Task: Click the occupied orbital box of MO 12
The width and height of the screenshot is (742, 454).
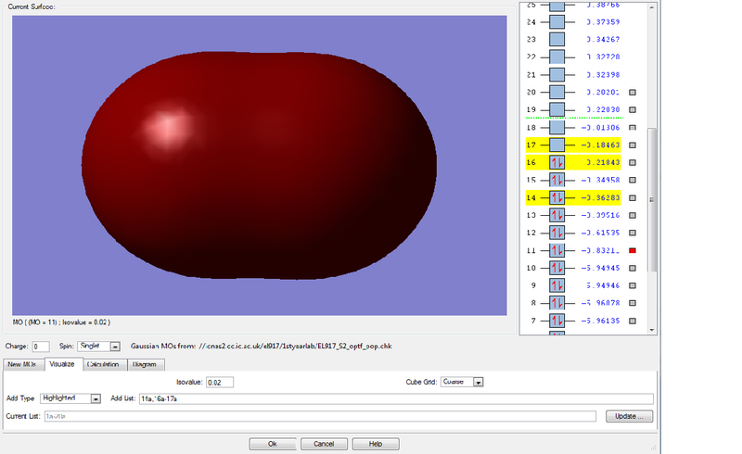Action: click(557, 233)
